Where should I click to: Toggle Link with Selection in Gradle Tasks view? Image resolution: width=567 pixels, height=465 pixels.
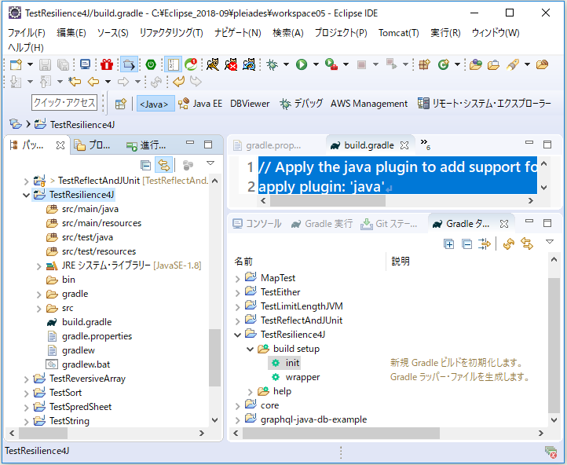click(527, 244)
